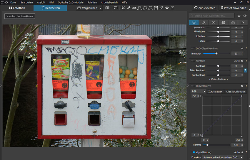Click the Suche nach Korrekturen search field
Screen dimensions: 250x160
[x=212, y=16]
